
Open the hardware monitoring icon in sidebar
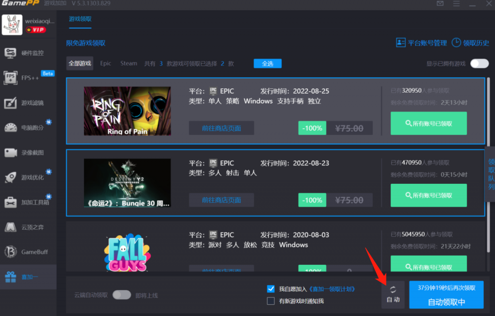coord(11,53)
